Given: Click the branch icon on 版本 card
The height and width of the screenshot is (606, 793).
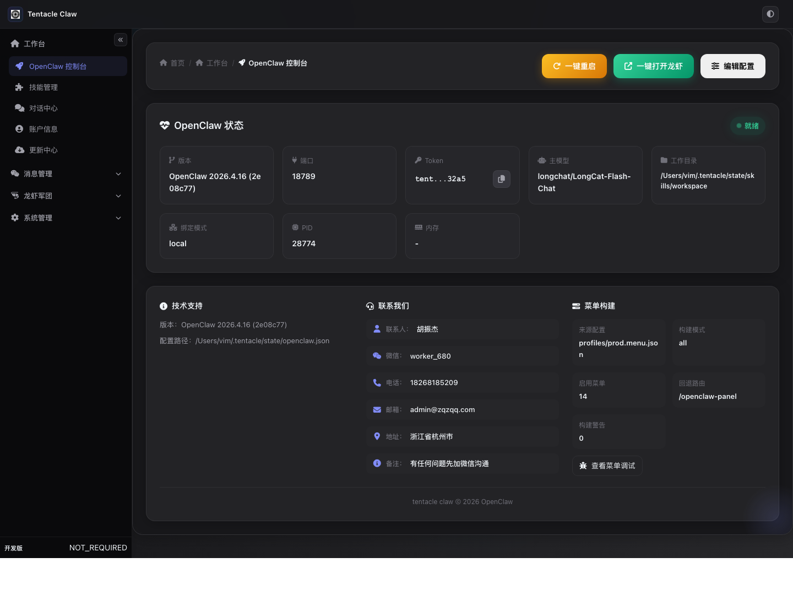Looking at the screenshot, I should tap(172, 160).
